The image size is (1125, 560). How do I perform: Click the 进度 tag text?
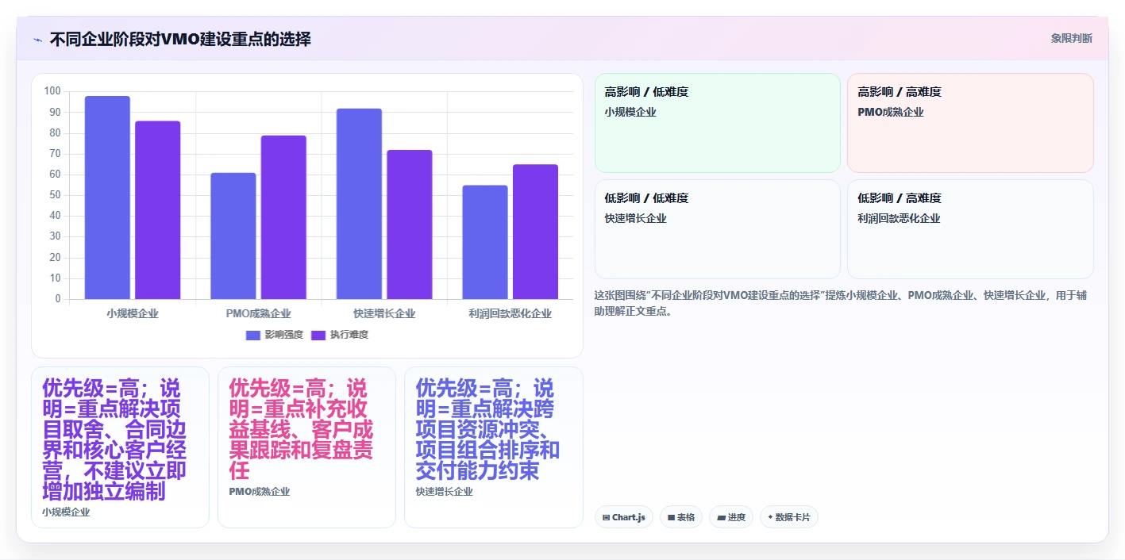(x=737, y=517)
